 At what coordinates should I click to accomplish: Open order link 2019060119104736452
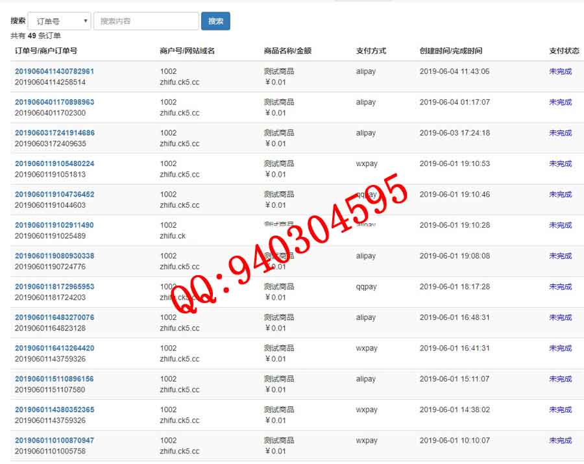tap(55, 194)
